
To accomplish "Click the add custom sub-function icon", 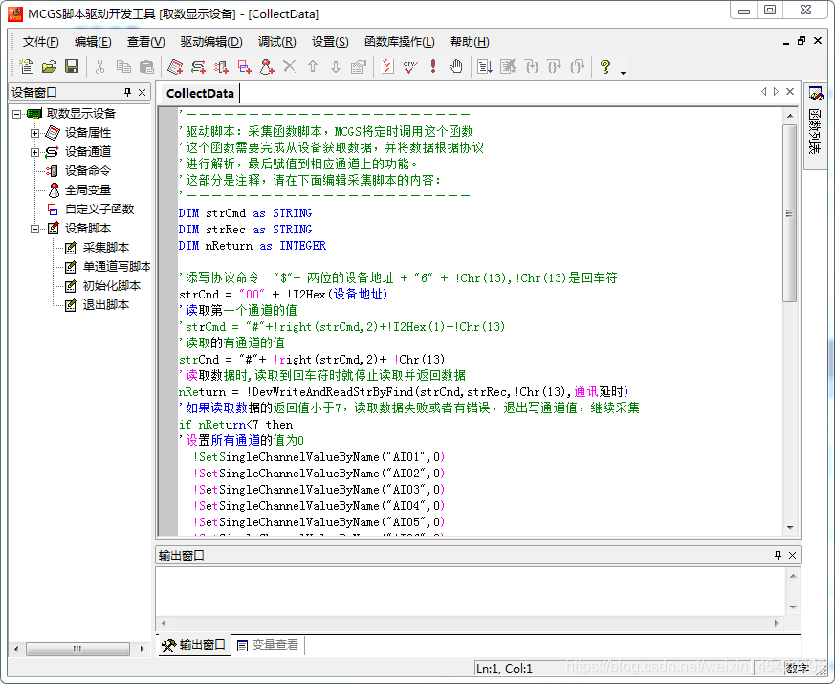I will click(x=245, y=66).
